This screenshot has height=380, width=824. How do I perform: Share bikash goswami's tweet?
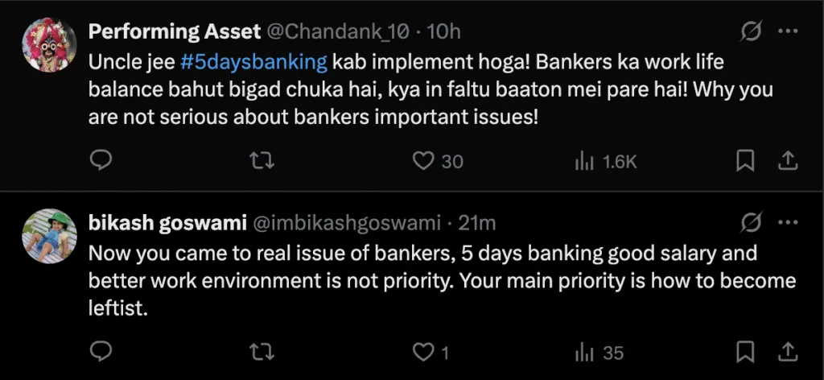pos(785,352)
